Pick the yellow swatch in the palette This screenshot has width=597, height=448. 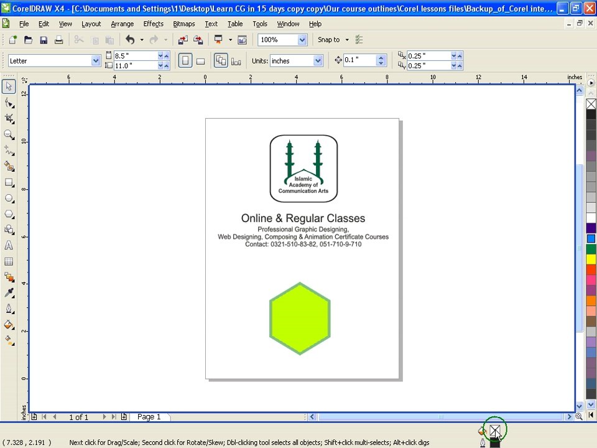coord(591,259)
